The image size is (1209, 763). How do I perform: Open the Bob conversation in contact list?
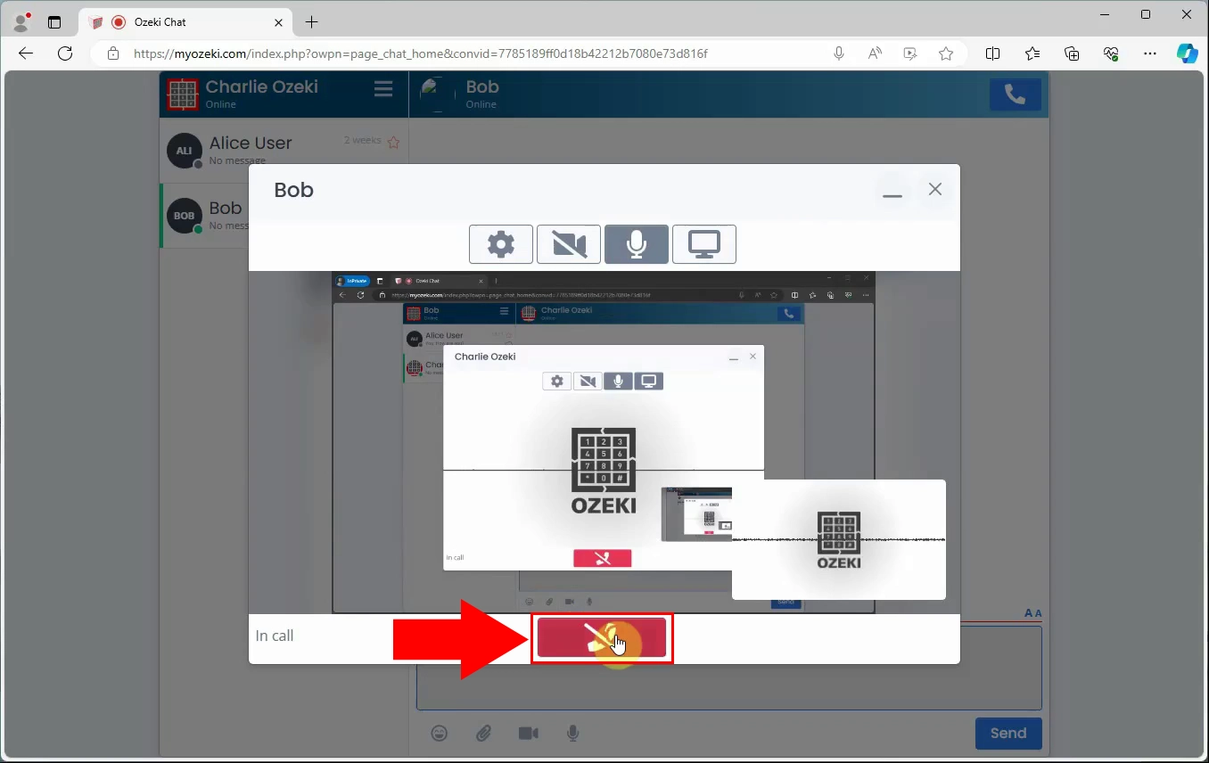[205, 216]
